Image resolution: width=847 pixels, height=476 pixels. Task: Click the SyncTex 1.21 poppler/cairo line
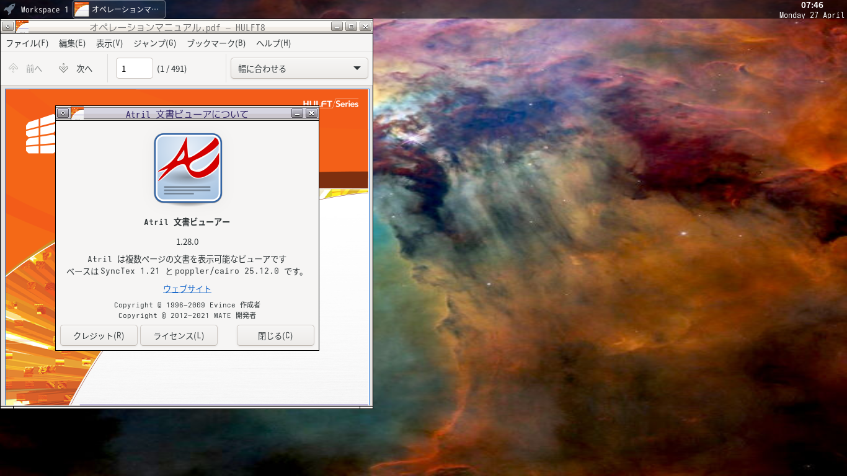click(187, 271)
